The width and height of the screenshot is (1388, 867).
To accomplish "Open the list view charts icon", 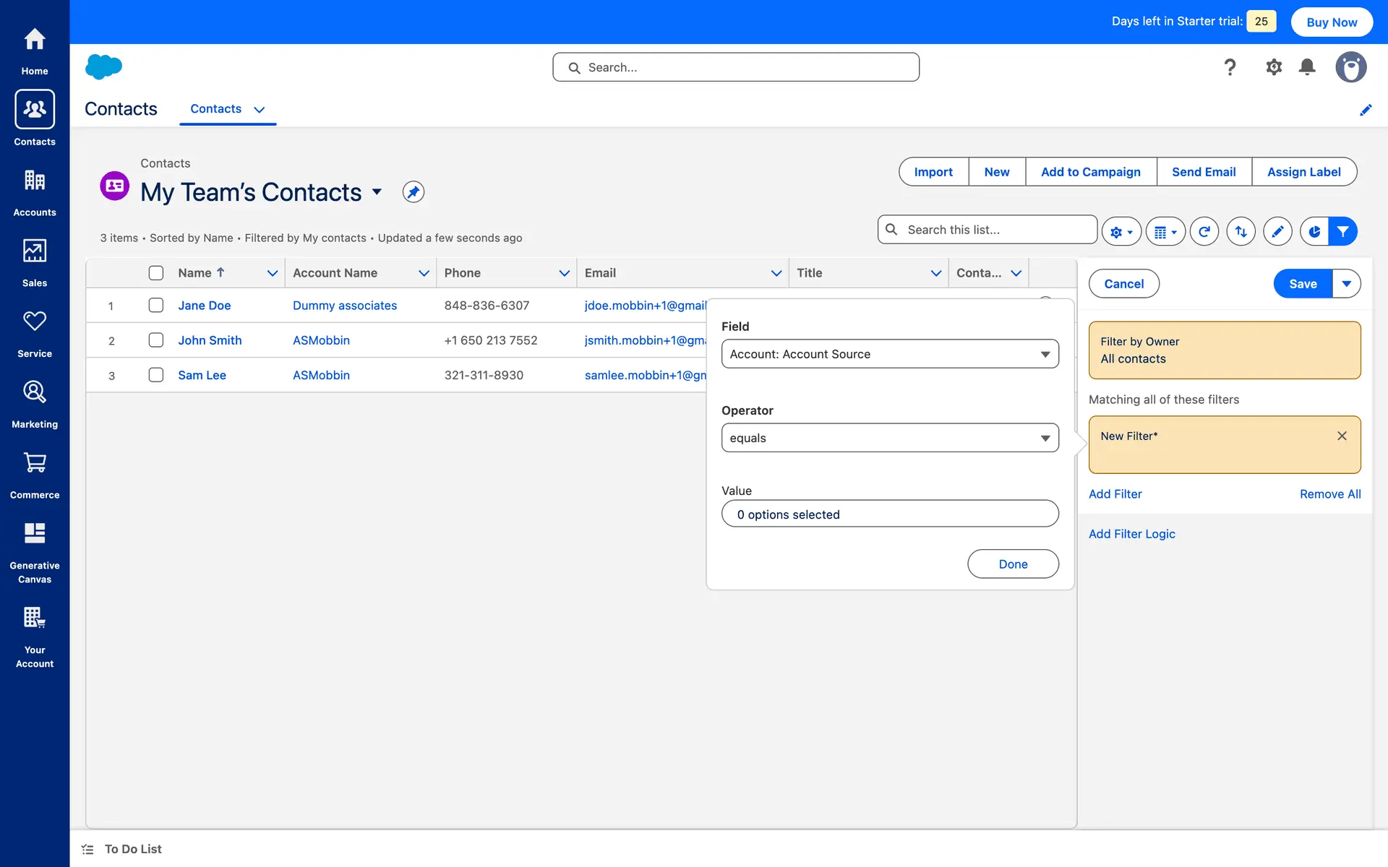I will 1314,232.
